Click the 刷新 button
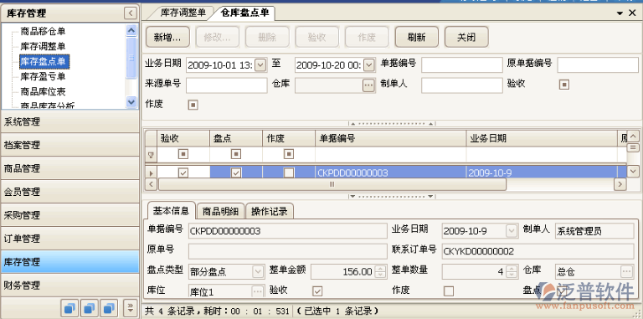 click(417, 38)
